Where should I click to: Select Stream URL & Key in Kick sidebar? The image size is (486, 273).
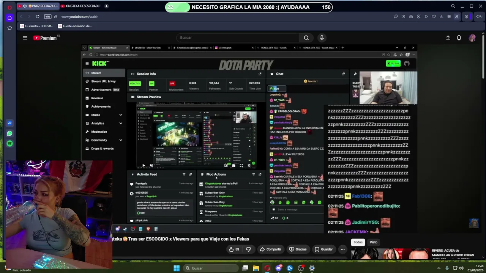tap(104, 82)
